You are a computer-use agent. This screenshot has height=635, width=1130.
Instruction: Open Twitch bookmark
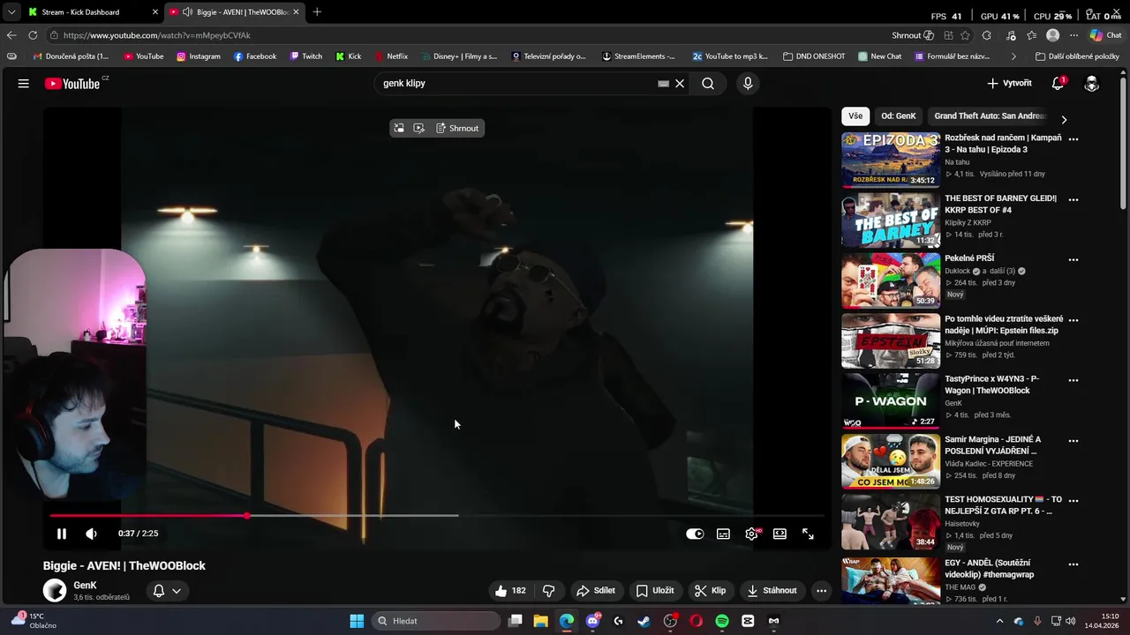pyautogui.click(x=306, y=56)
